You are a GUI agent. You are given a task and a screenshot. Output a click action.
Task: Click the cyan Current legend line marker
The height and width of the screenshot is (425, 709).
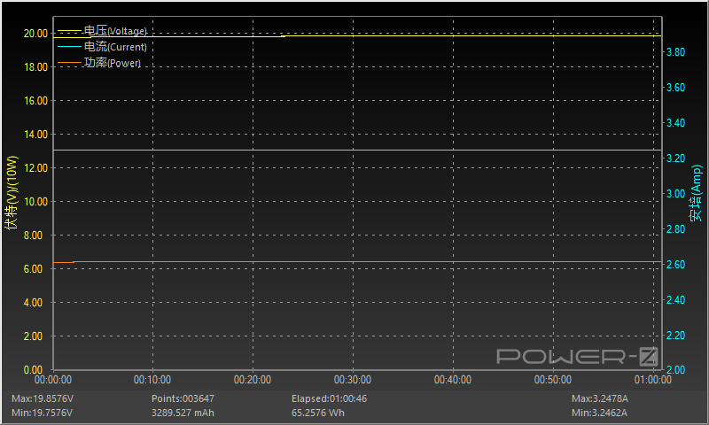pyautogui.click(x=68, y=47)
